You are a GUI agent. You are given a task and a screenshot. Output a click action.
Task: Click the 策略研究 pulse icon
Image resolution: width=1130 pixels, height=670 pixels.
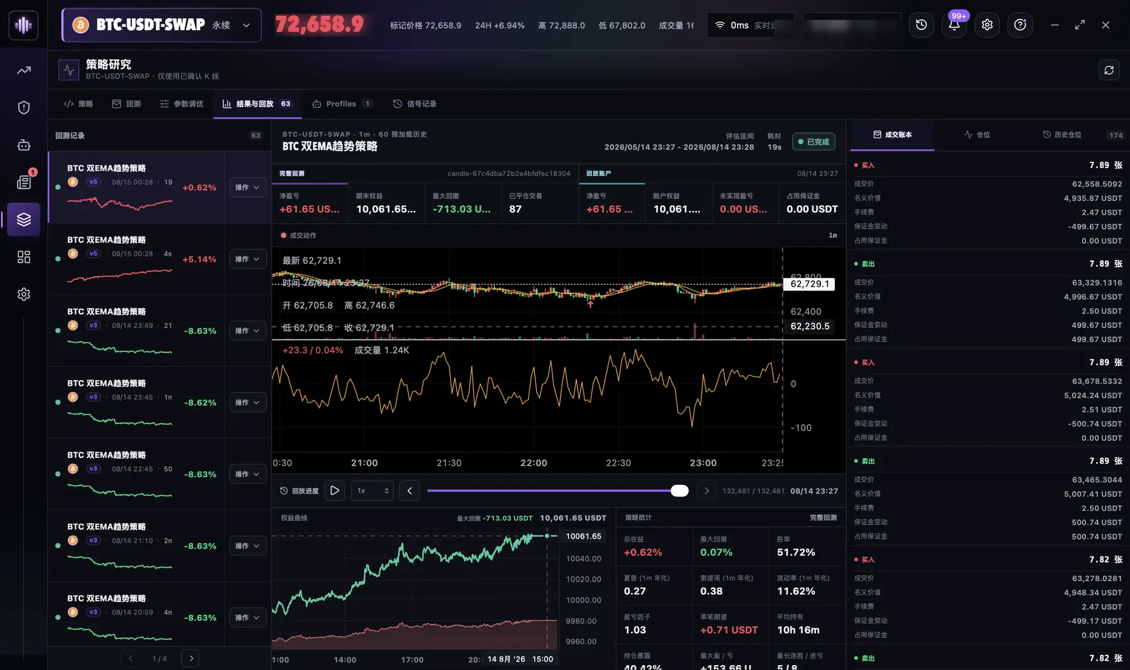[x=68, y=70]
